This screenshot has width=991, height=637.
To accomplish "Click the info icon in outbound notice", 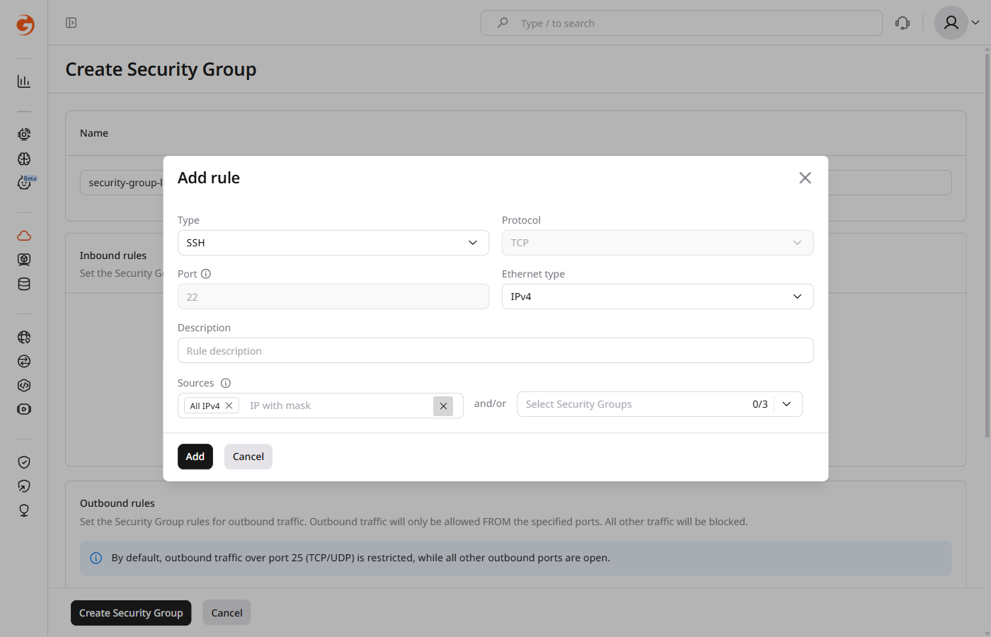I will click(96, 558).
